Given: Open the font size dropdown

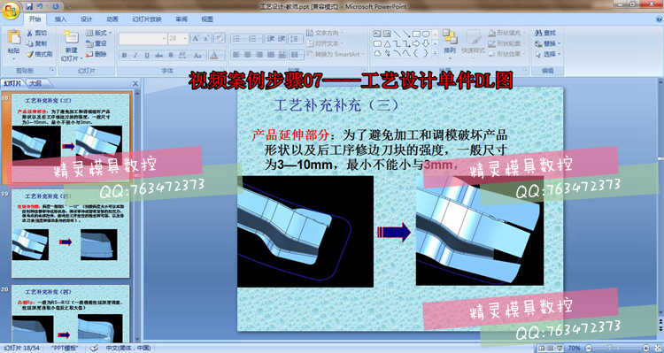Looking at the screenshot, I should point(186,39).
